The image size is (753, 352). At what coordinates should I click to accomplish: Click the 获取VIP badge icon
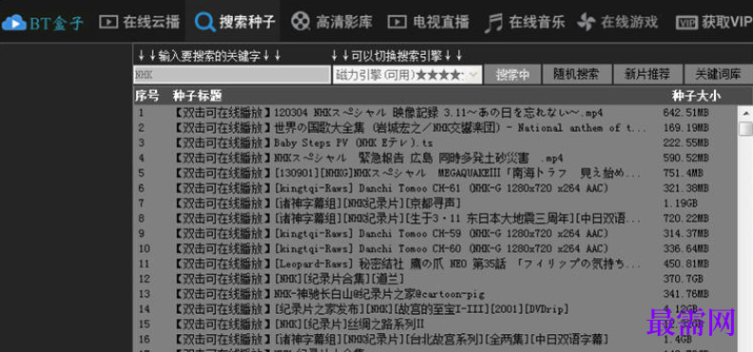tap(686, 23)
